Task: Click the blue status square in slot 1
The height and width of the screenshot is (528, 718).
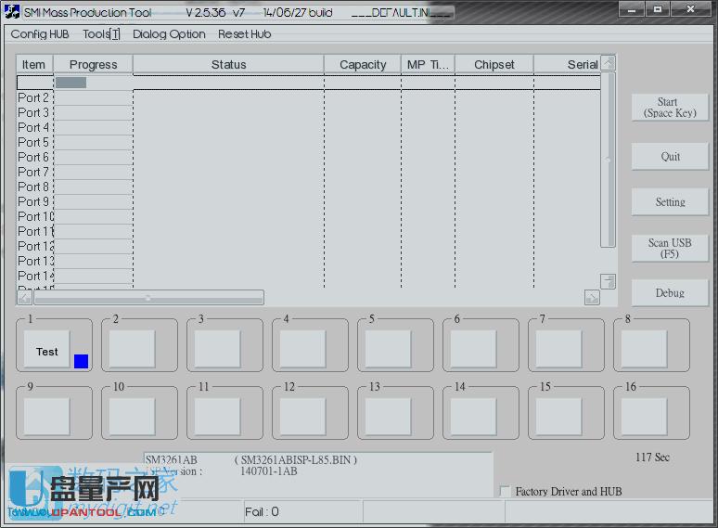Action: click(x=81, y=361)
